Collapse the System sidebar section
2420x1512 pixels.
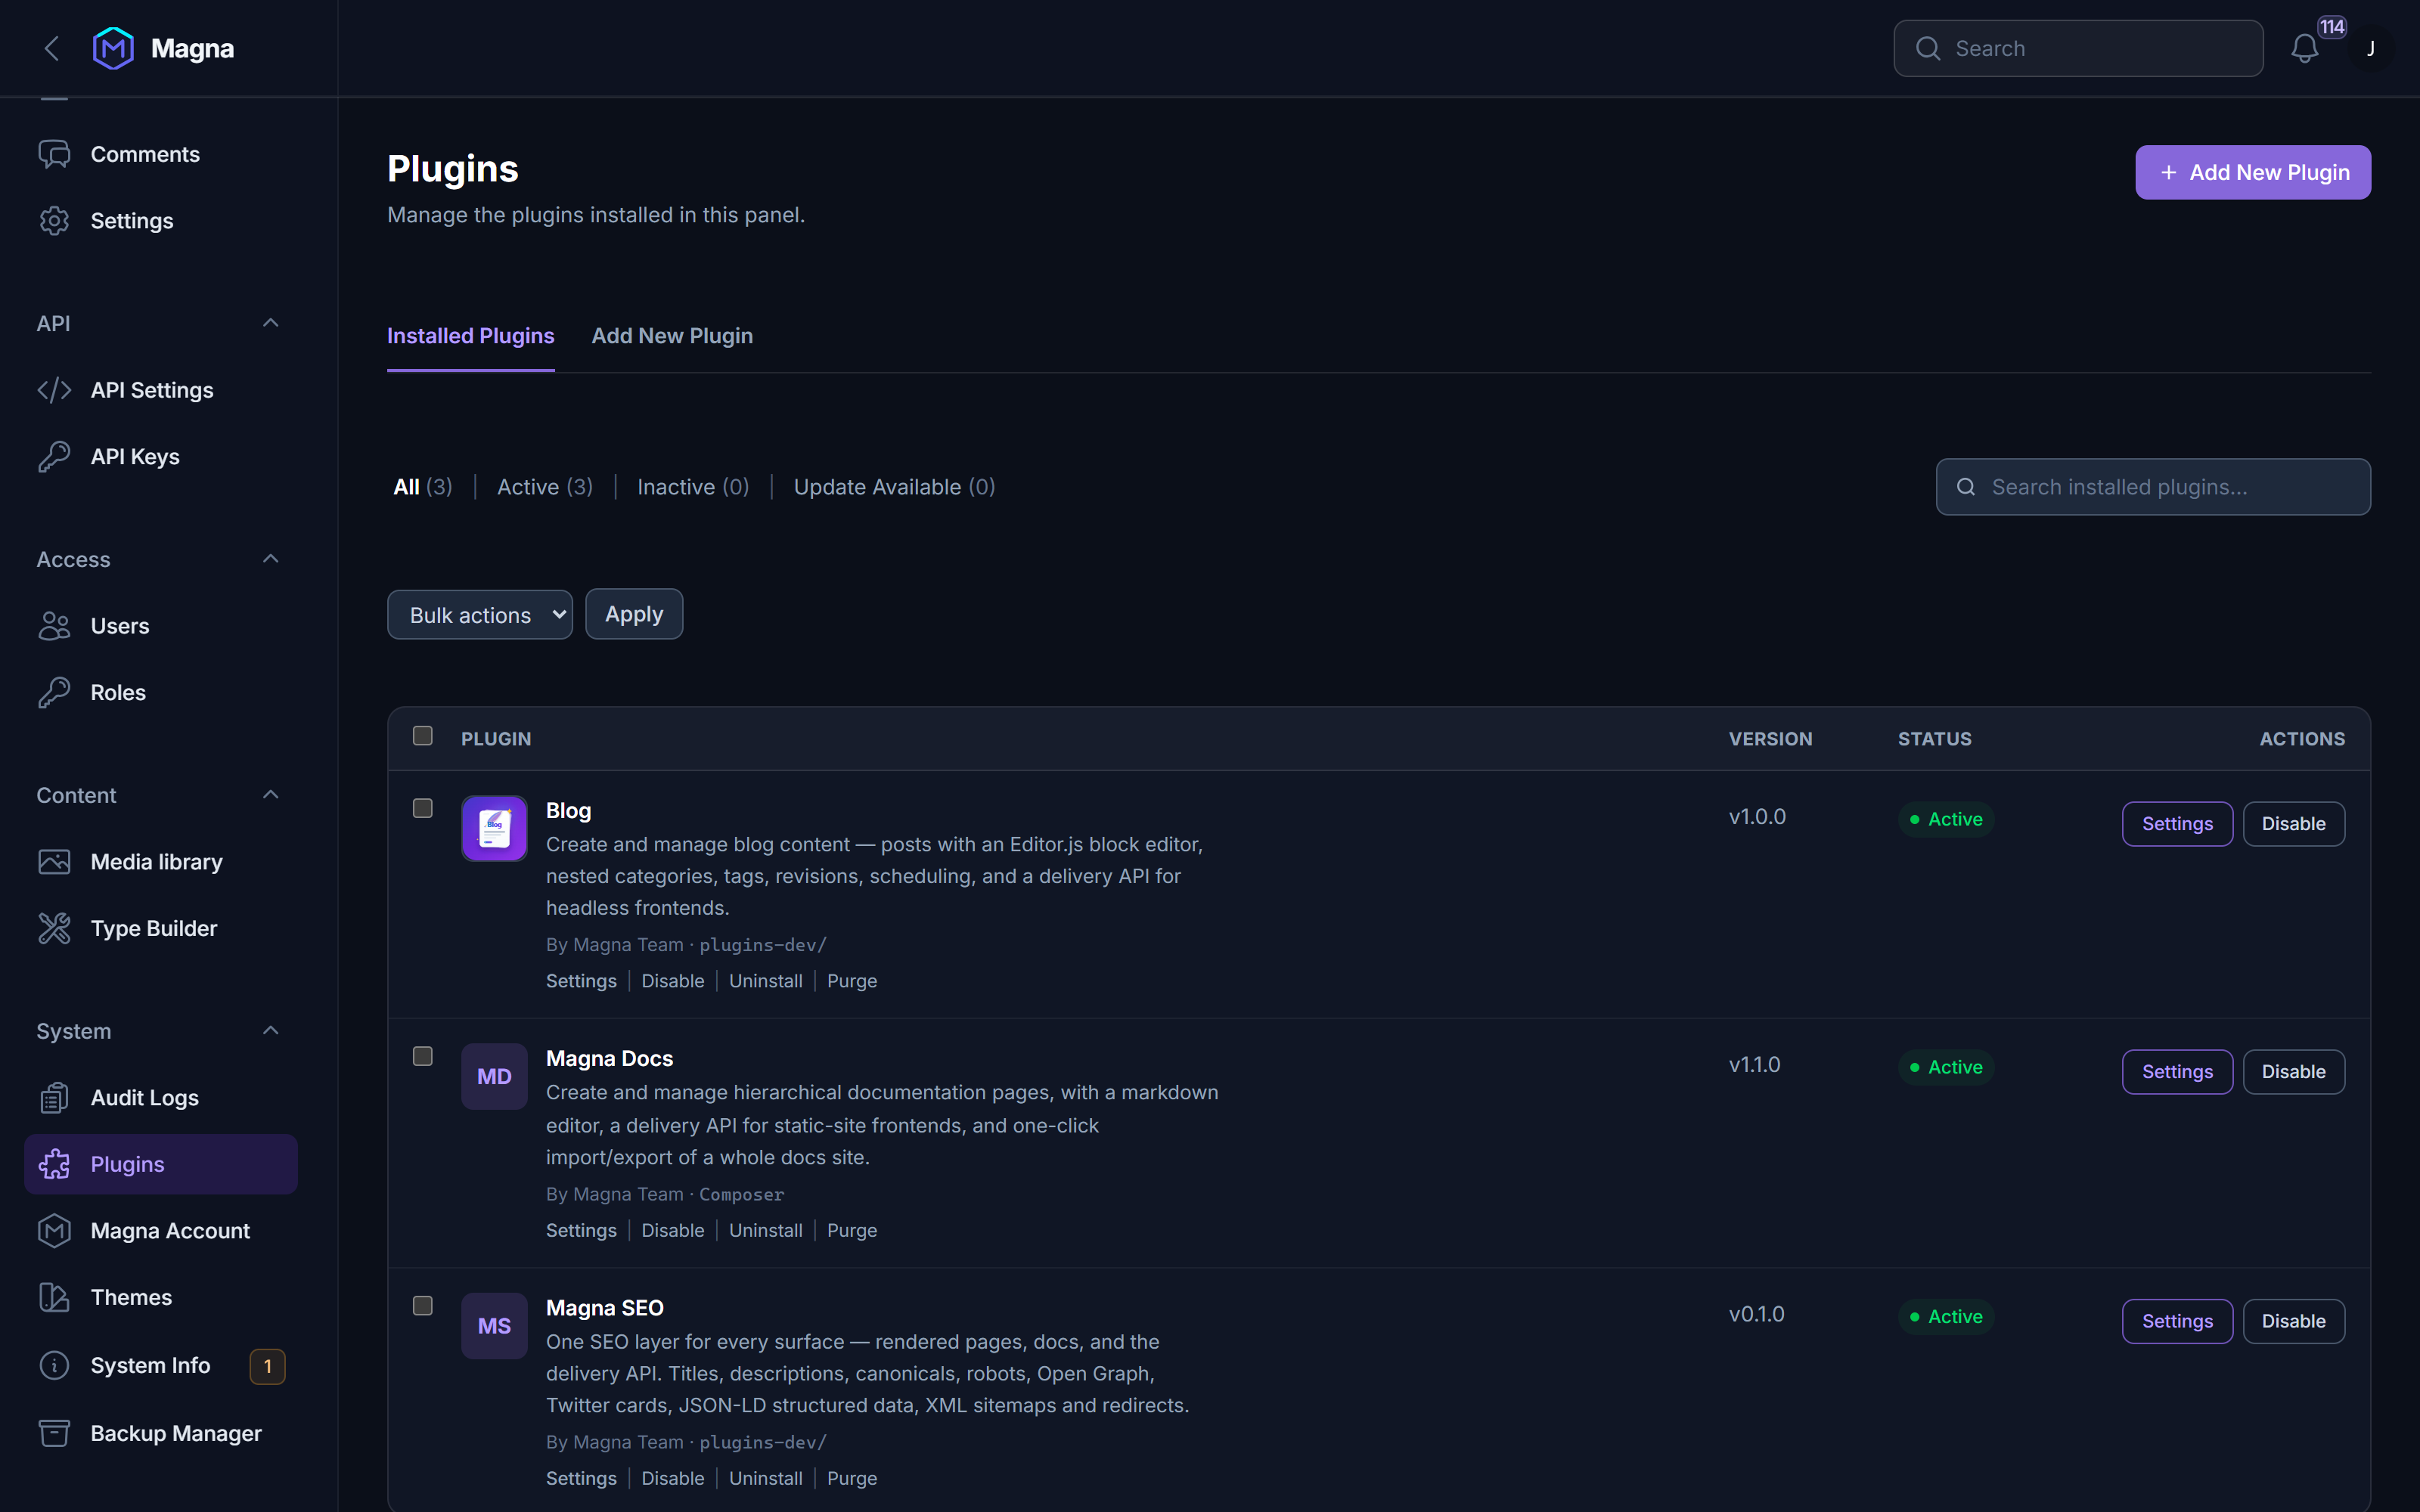pos(270,1031)
